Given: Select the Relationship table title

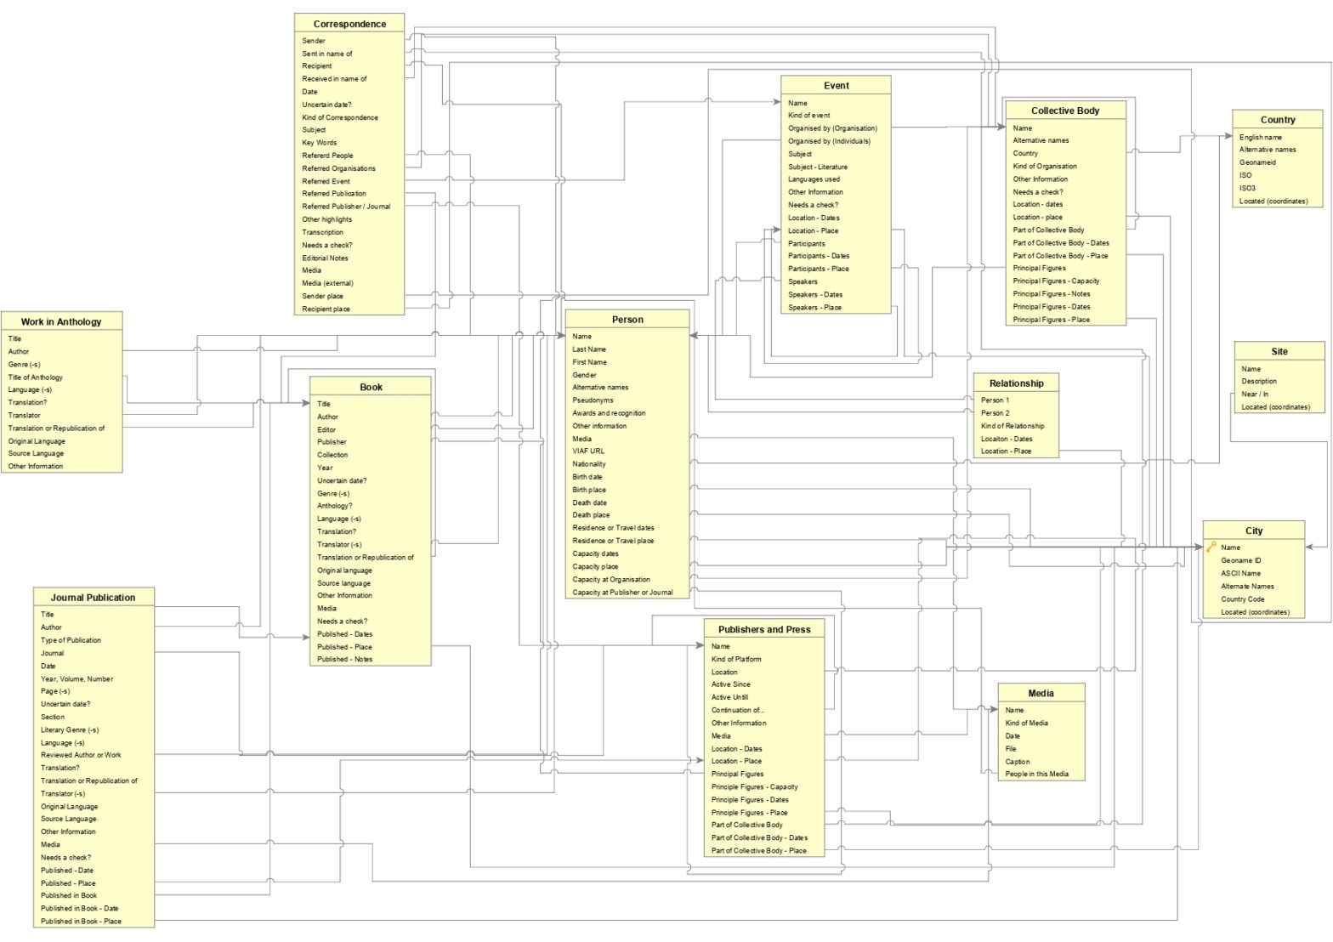Looking at the screenshot, I should pyautogui.click(x=1016, y=383).
